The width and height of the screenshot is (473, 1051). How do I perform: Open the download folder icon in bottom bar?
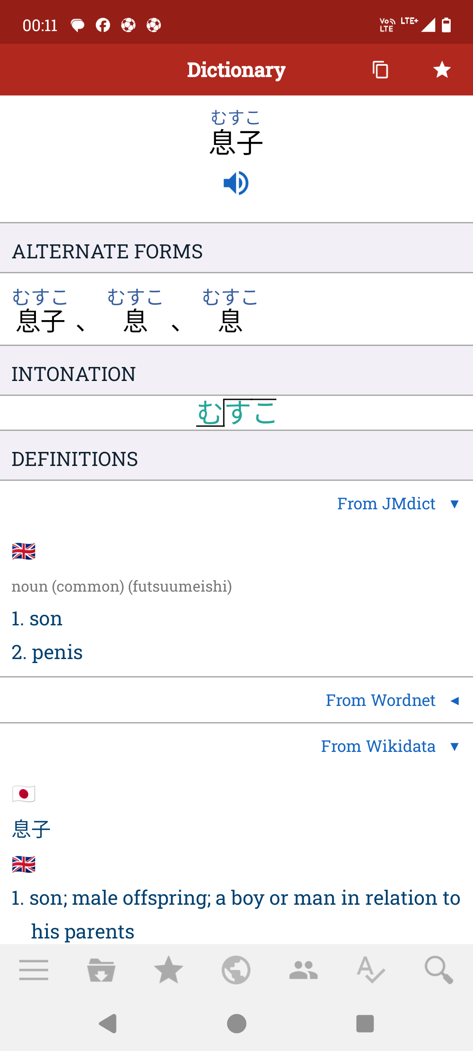click(x=101, y=970)
